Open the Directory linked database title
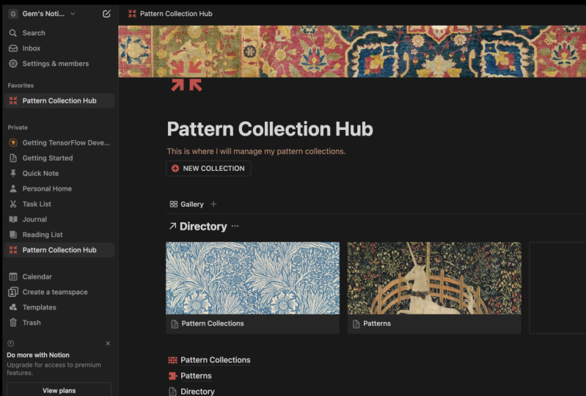Image resolution: width=586 pixels, height=396 pixels. [x=203, y=227]
